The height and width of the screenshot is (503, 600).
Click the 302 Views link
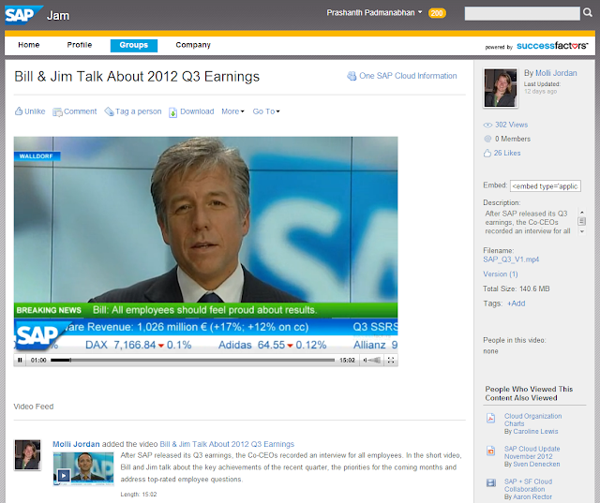coord(511,125)
